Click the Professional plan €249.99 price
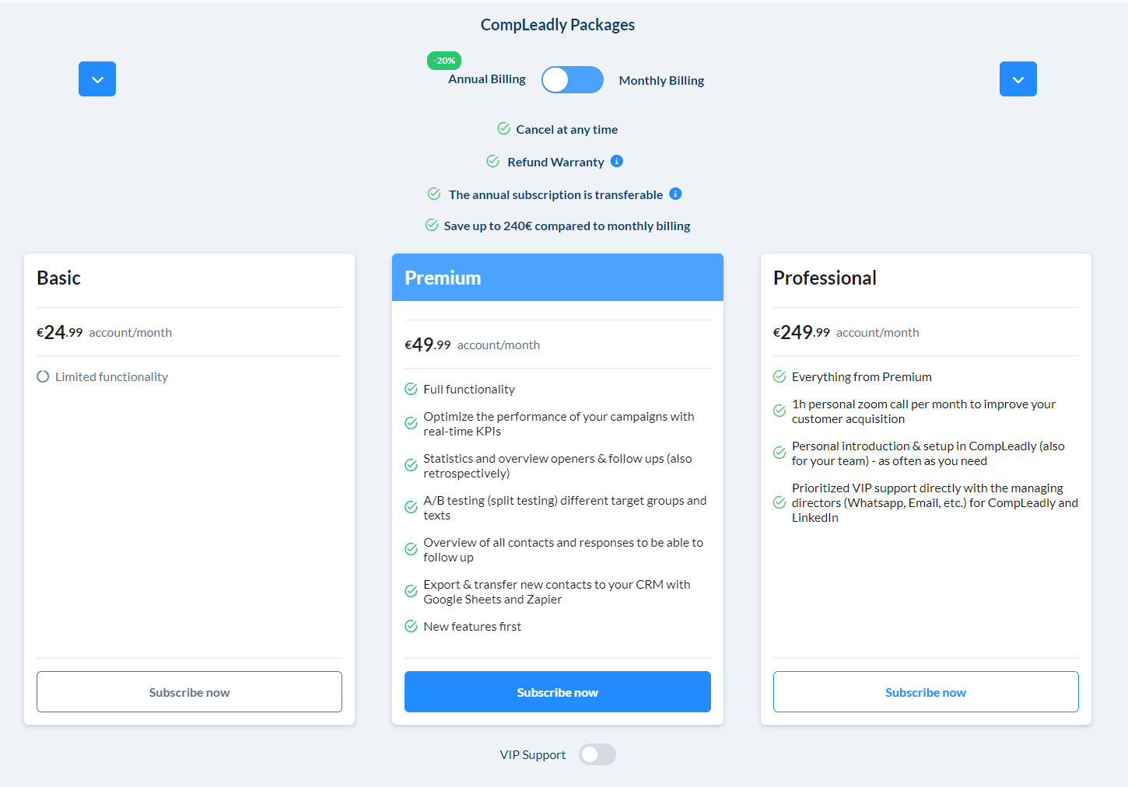This screenshot has width=1128, height=787. [x=801, y=333]
